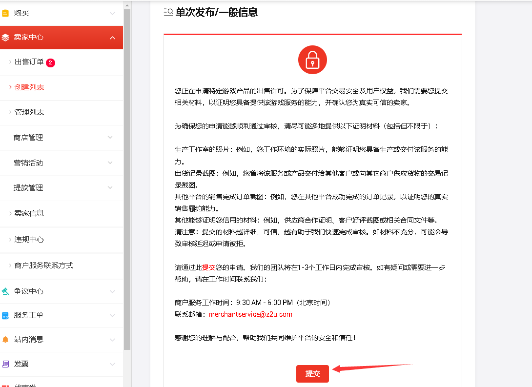Click the sidebar vertical scrollbar
This screenshot has width=532, height=387.
(x=127, y=176)
